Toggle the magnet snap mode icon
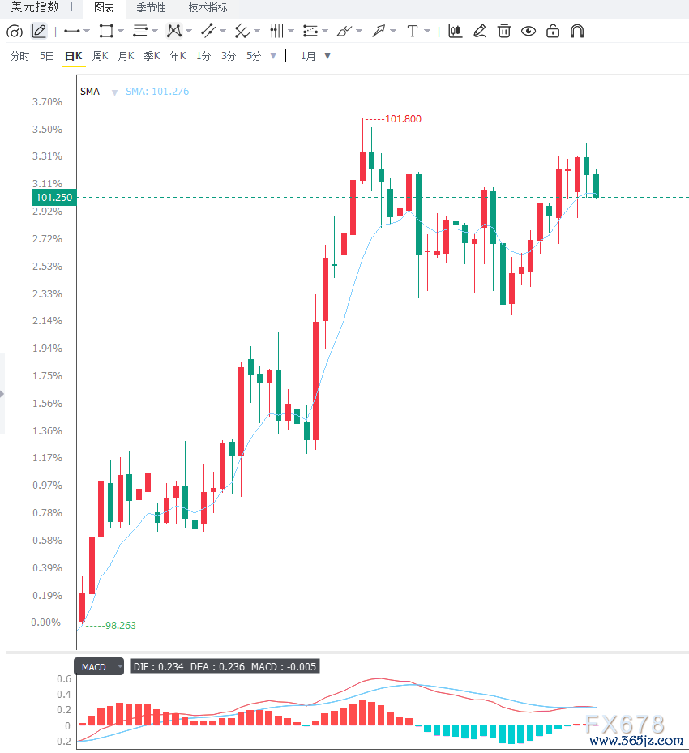 [577, 32]
